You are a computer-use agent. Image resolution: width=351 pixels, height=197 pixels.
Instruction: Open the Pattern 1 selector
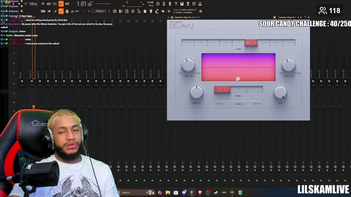(101, 11)
